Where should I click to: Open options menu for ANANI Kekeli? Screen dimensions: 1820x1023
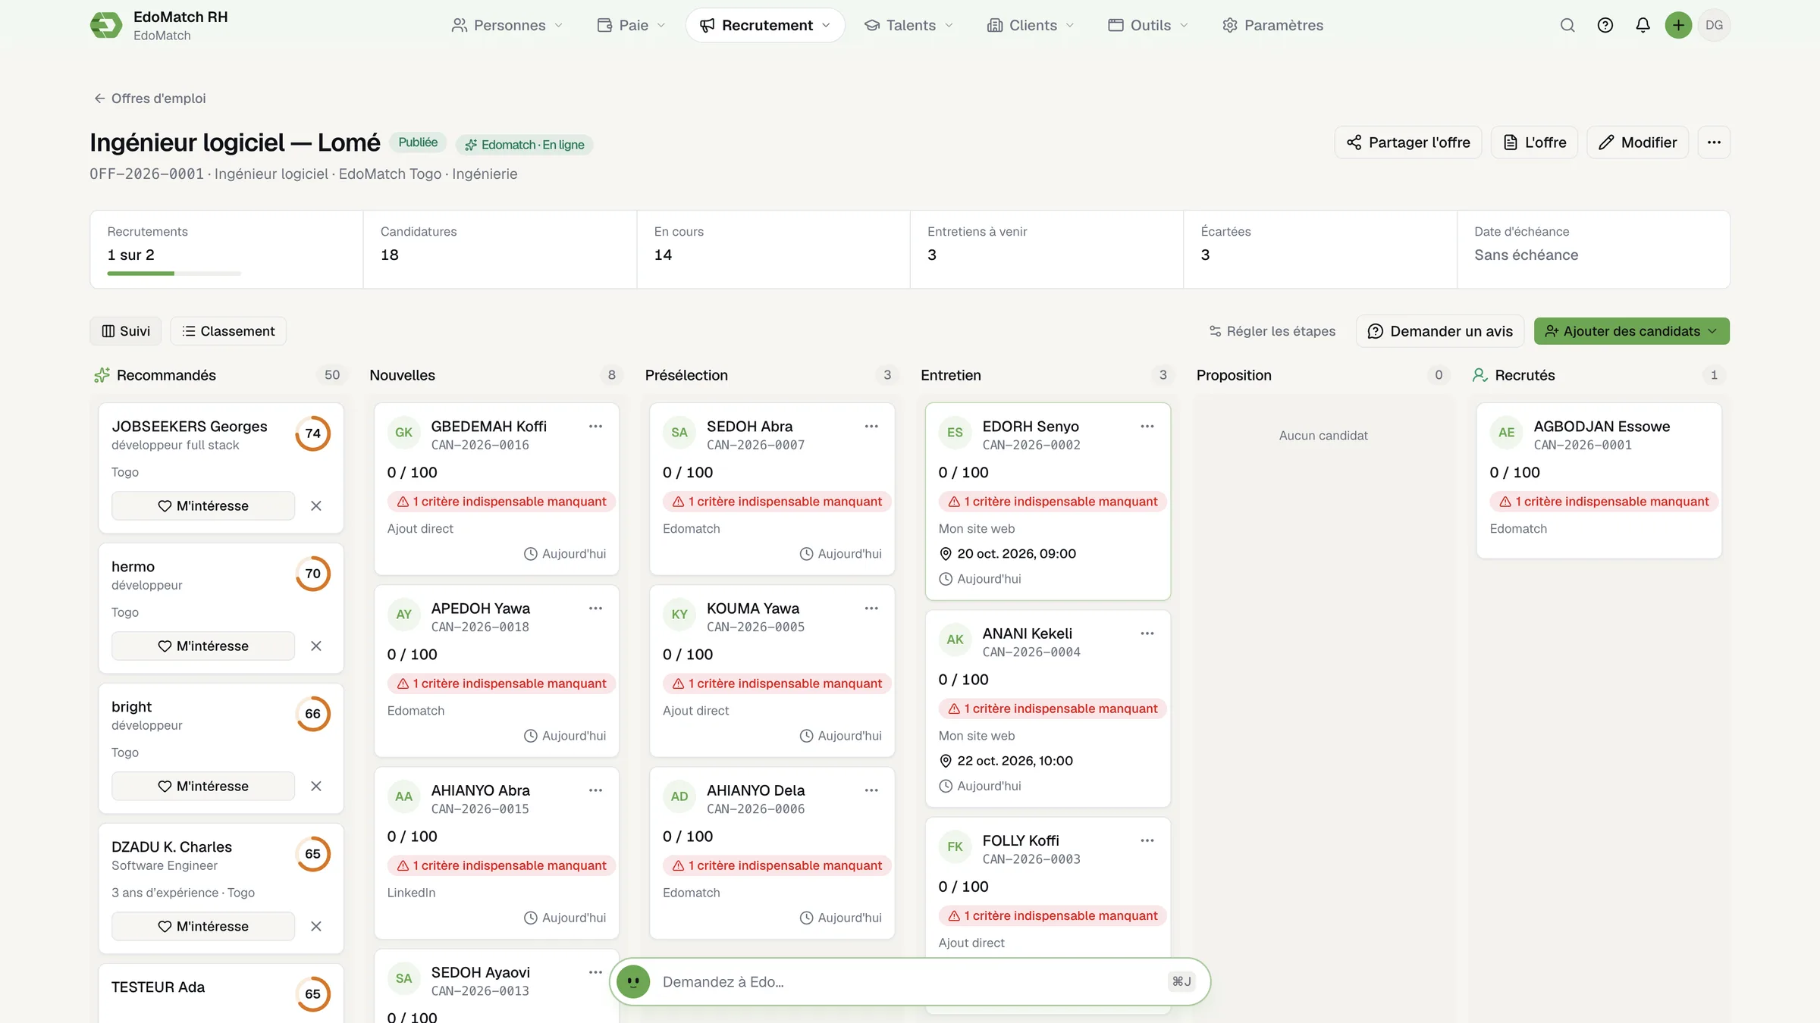[x=1147, y=634]
